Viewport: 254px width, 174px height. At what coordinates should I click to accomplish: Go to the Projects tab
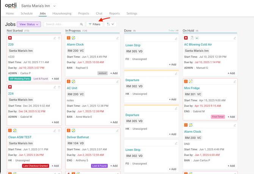pos(83,13)
